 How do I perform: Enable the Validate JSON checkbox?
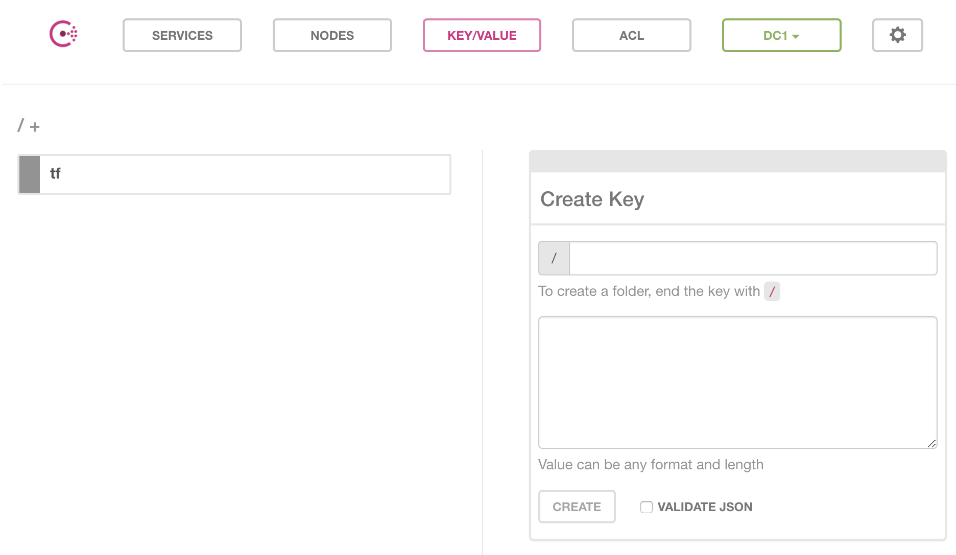click(647, 507)
